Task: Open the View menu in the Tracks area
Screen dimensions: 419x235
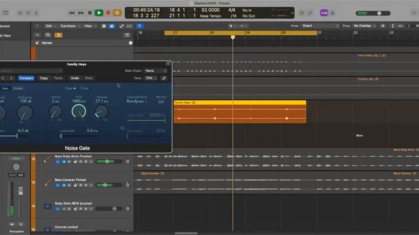Action: [x=90, y=26]
